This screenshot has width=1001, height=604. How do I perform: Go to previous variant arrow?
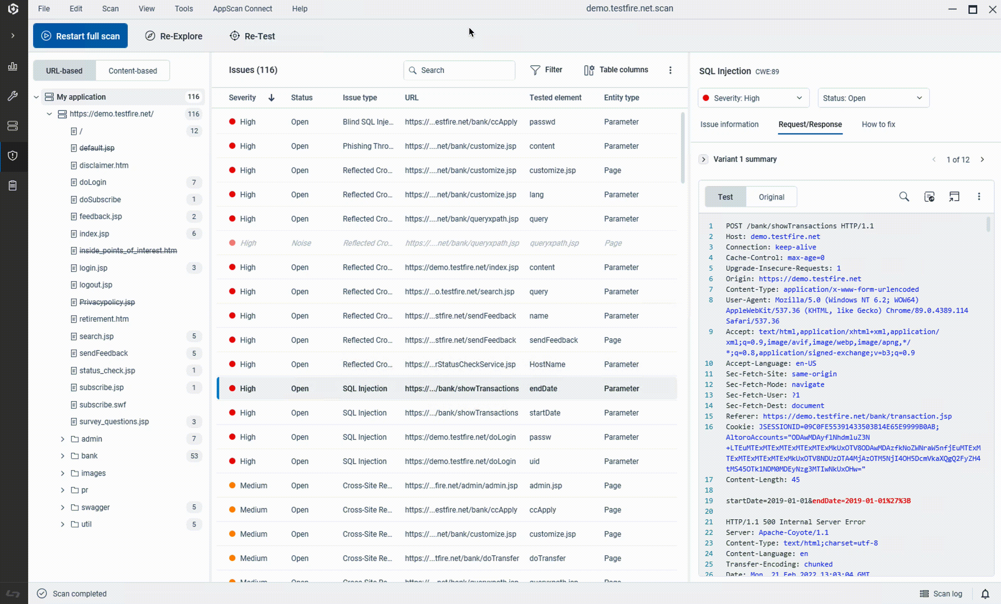(x=934, y=160)
